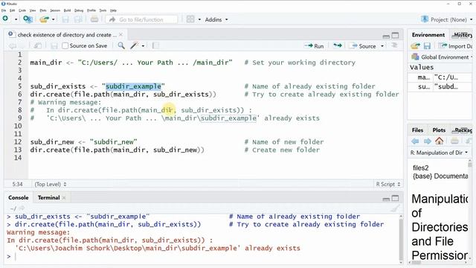Open the File menu

(x=4, y=10)
